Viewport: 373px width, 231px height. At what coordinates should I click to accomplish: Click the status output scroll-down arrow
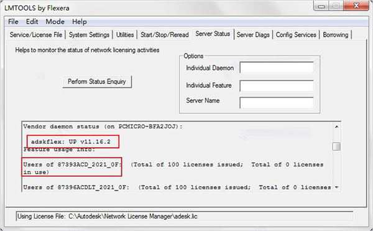coord(336,187)
